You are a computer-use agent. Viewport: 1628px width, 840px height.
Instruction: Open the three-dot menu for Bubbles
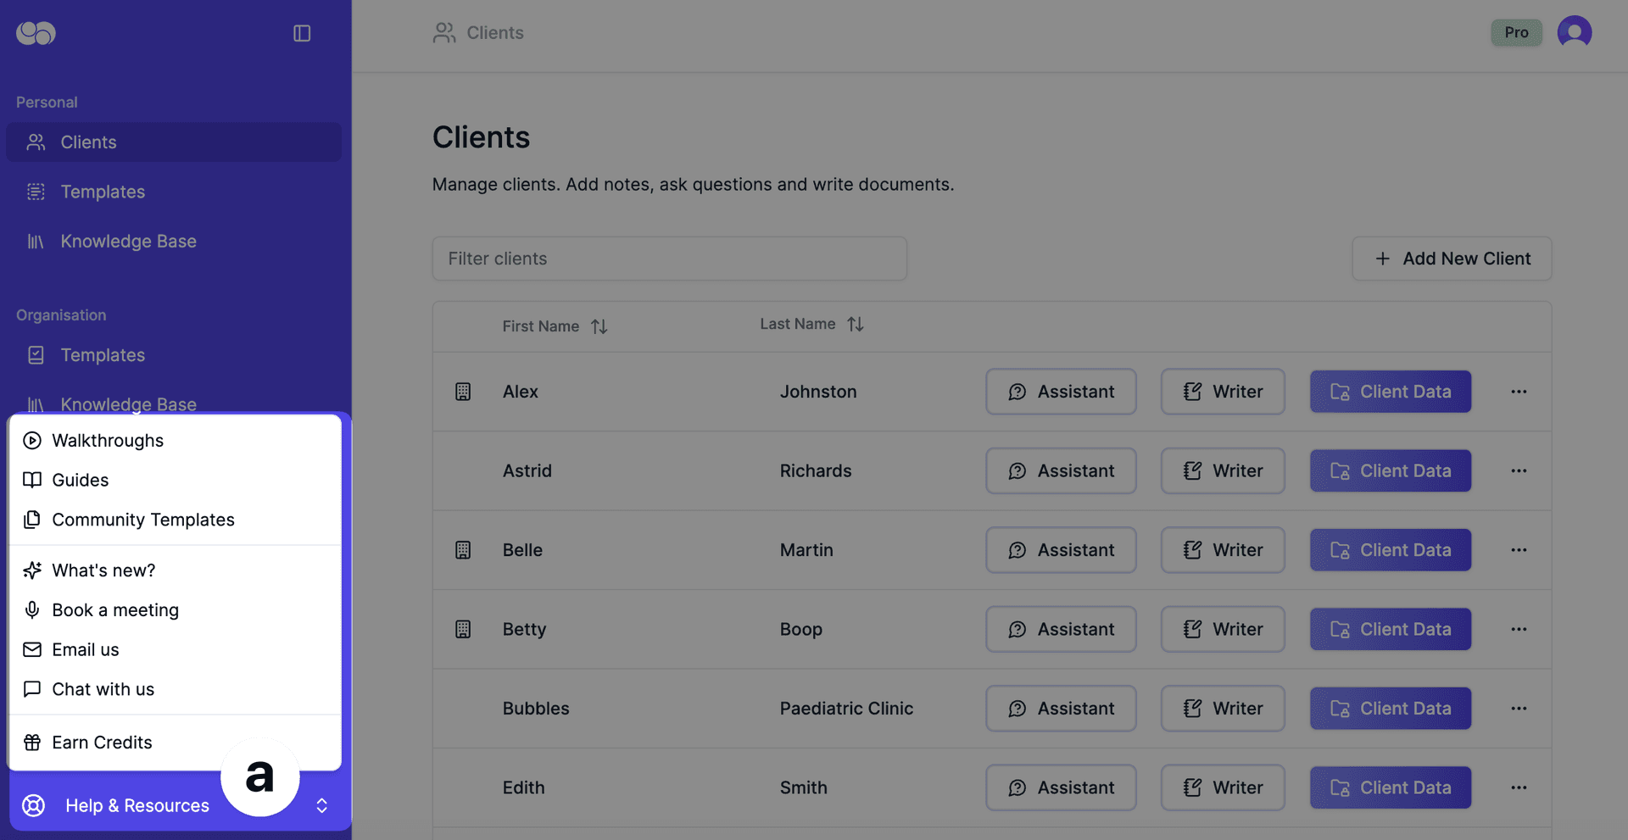click(x=1518, y=709)
